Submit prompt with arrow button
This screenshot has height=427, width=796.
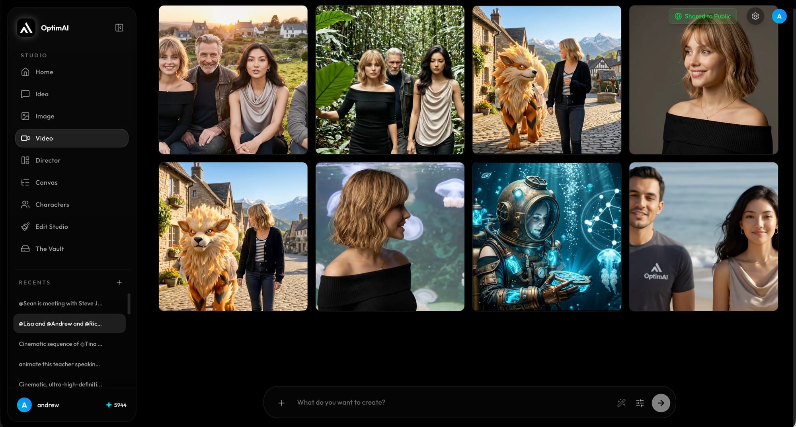point(661,403)
